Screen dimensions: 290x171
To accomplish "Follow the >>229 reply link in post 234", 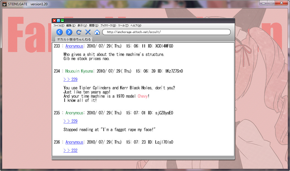I will tap(71, 79).
